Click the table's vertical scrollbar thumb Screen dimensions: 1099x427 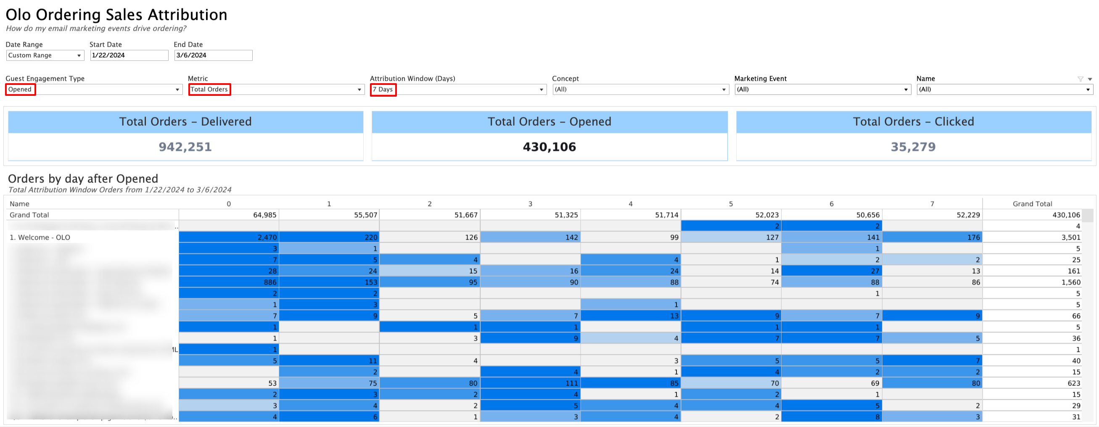tap(1088, 216)
